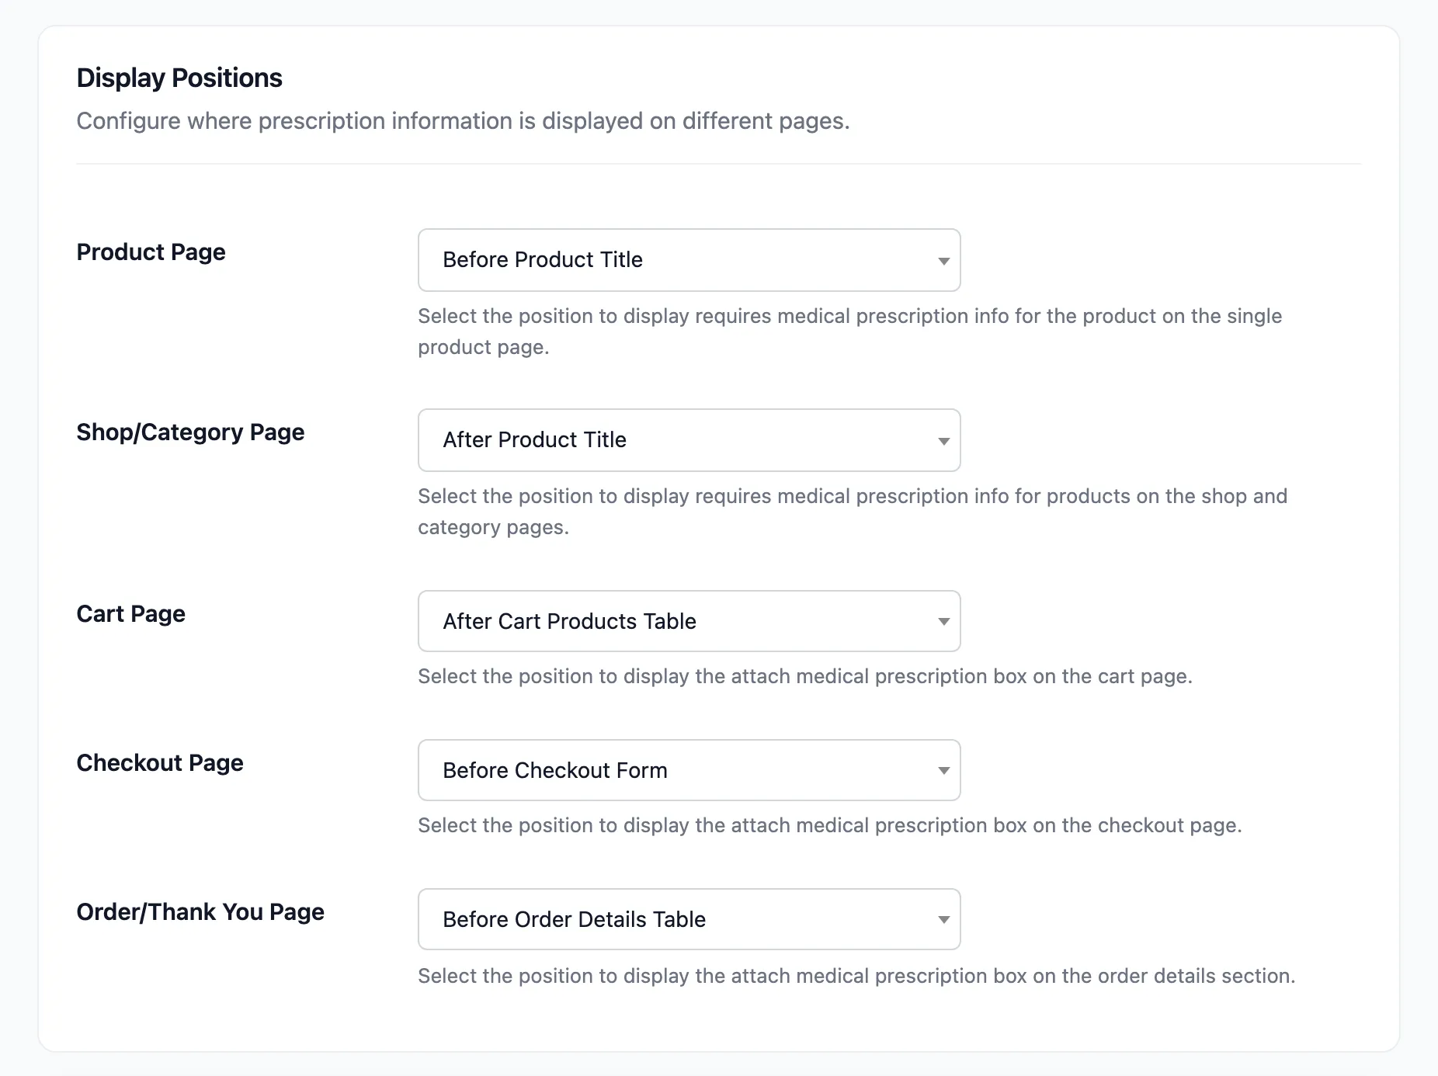Open the Cart Page position dropdown
Viewport: 1438px width, 1076px height.
click(x=689, y=621)
